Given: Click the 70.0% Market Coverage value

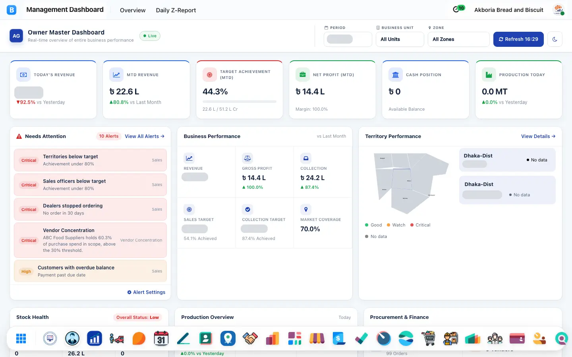Looking at the screenshot, I should click(x=310, y=229).
